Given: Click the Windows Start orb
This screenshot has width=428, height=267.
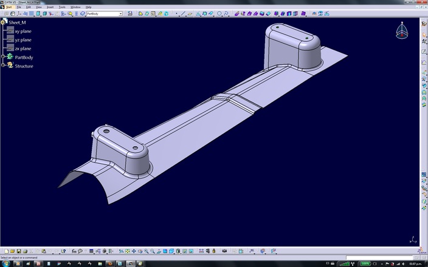Looking at the screenshot, I should click(5, 263).
